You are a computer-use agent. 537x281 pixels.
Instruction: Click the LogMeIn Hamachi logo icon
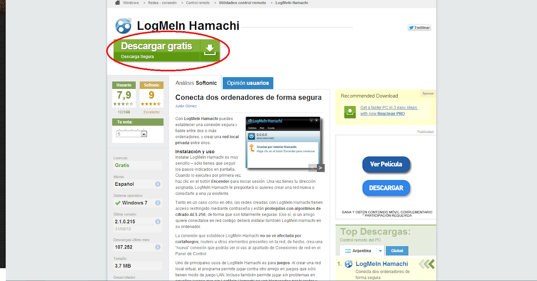click(123, 26)
